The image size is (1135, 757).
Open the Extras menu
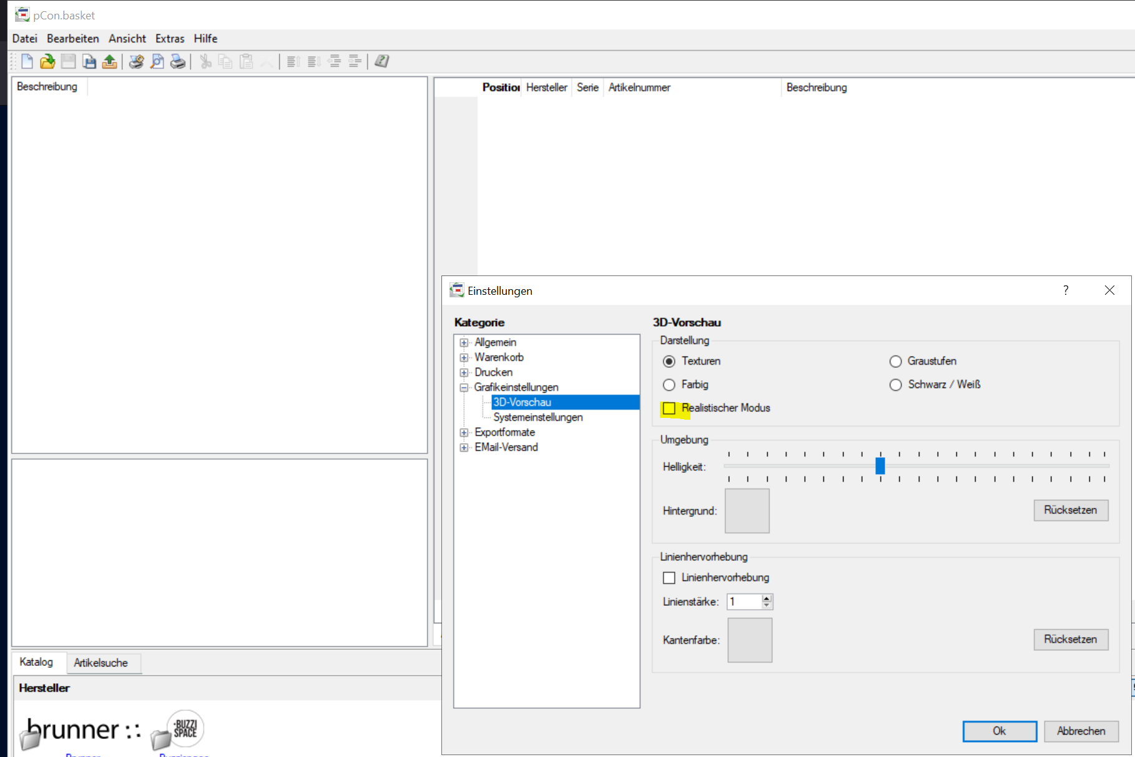tap(170, 39)
